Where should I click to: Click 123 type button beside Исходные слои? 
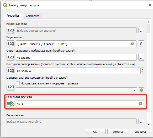click(10, 30)
